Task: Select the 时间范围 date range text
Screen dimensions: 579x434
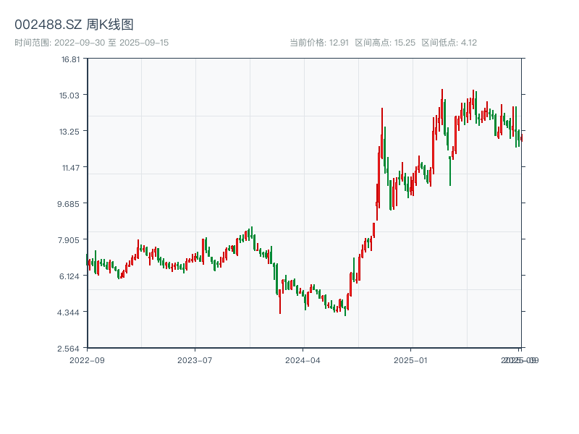Action: pyautogui.click(x=91, y=43)
